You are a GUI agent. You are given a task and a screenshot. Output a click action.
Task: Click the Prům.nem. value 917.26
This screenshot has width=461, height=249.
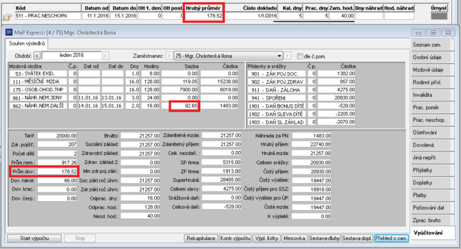click(57, 163)
